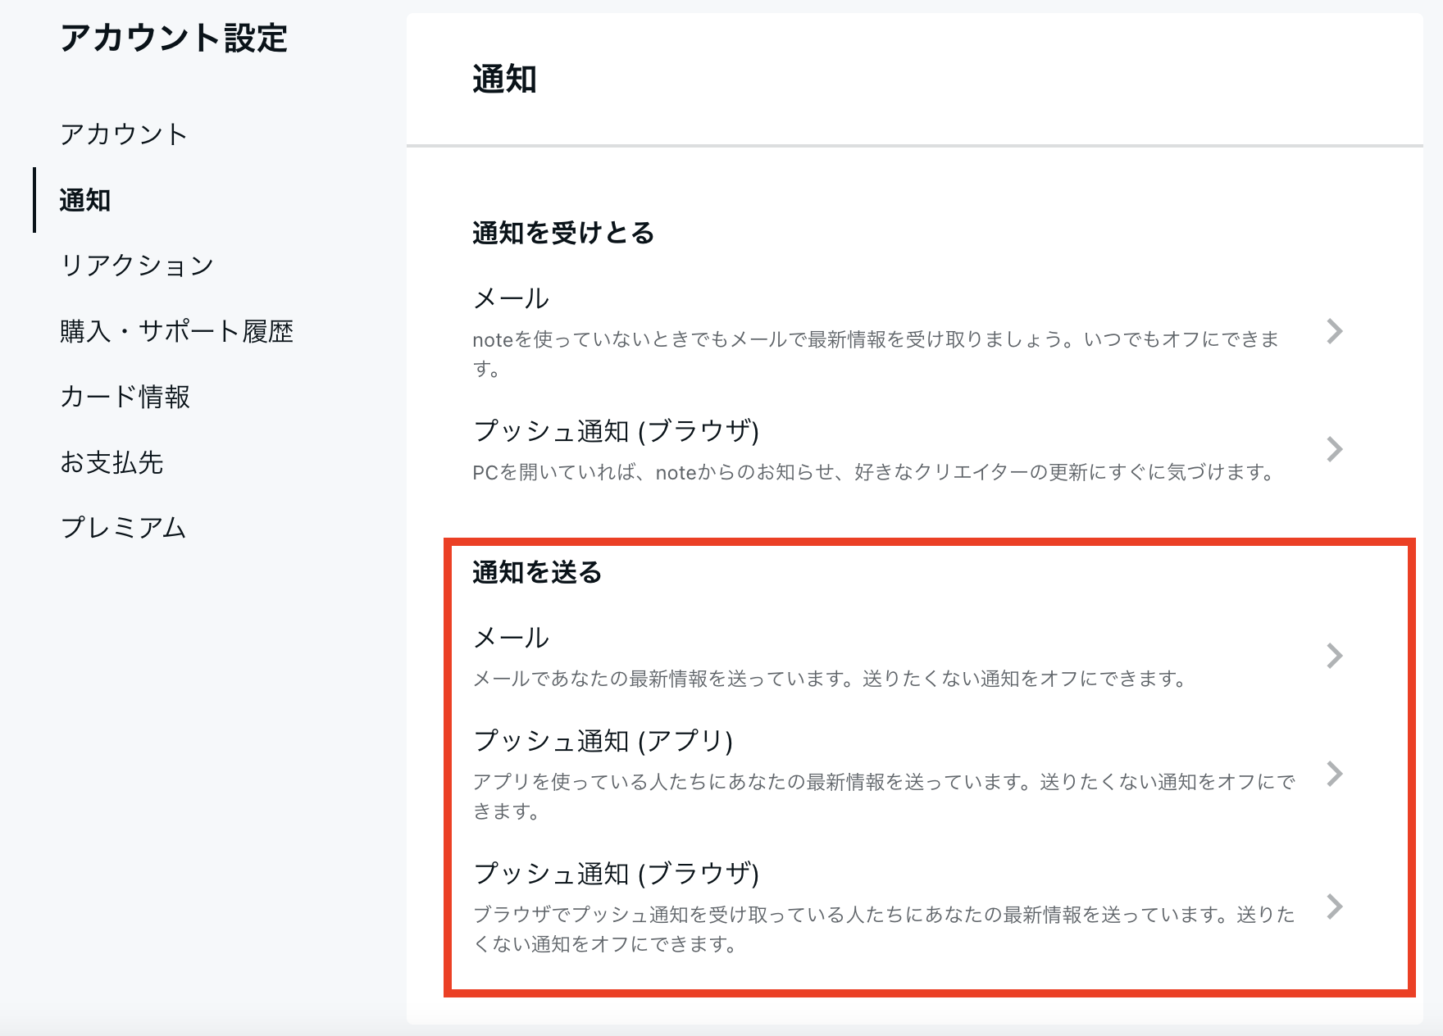Viewport: 1443px width, 1036px height.
Task: Open カード情報 settings
Action: coord(127,398)
